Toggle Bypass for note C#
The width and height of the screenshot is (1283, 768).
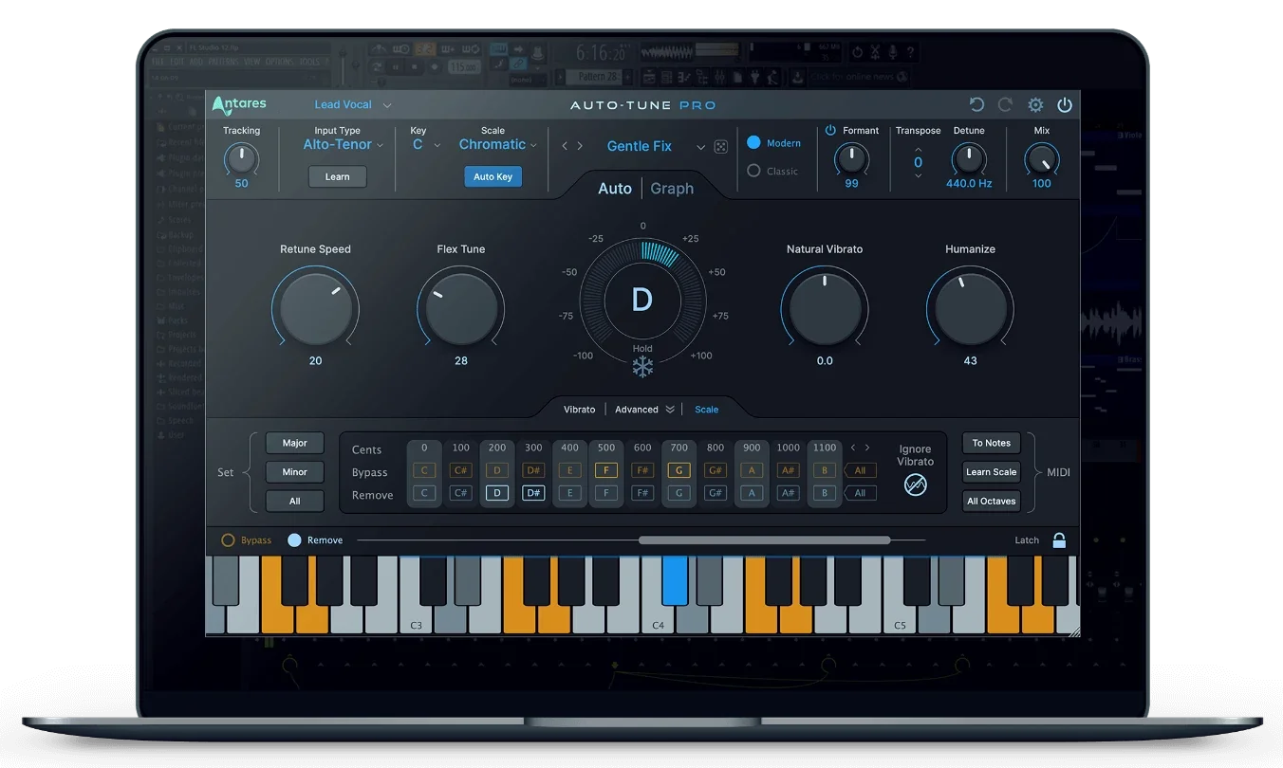pyautogui.click(x=460, y=470)
